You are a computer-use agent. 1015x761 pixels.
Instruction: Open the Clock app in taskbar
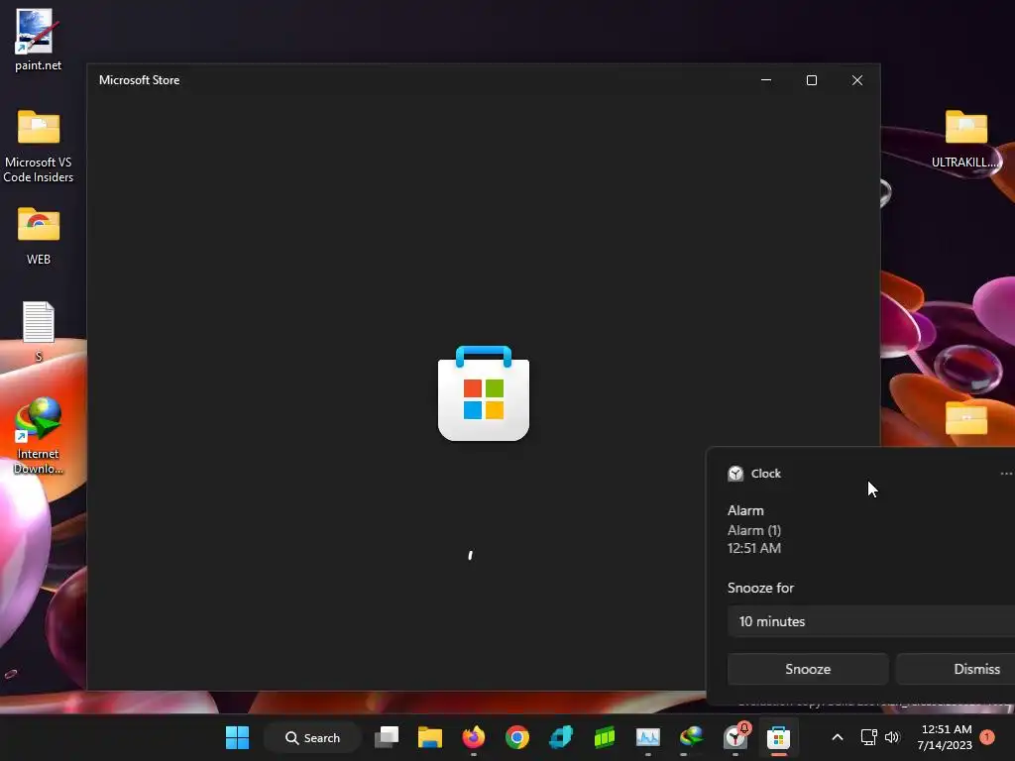point(735,737)
